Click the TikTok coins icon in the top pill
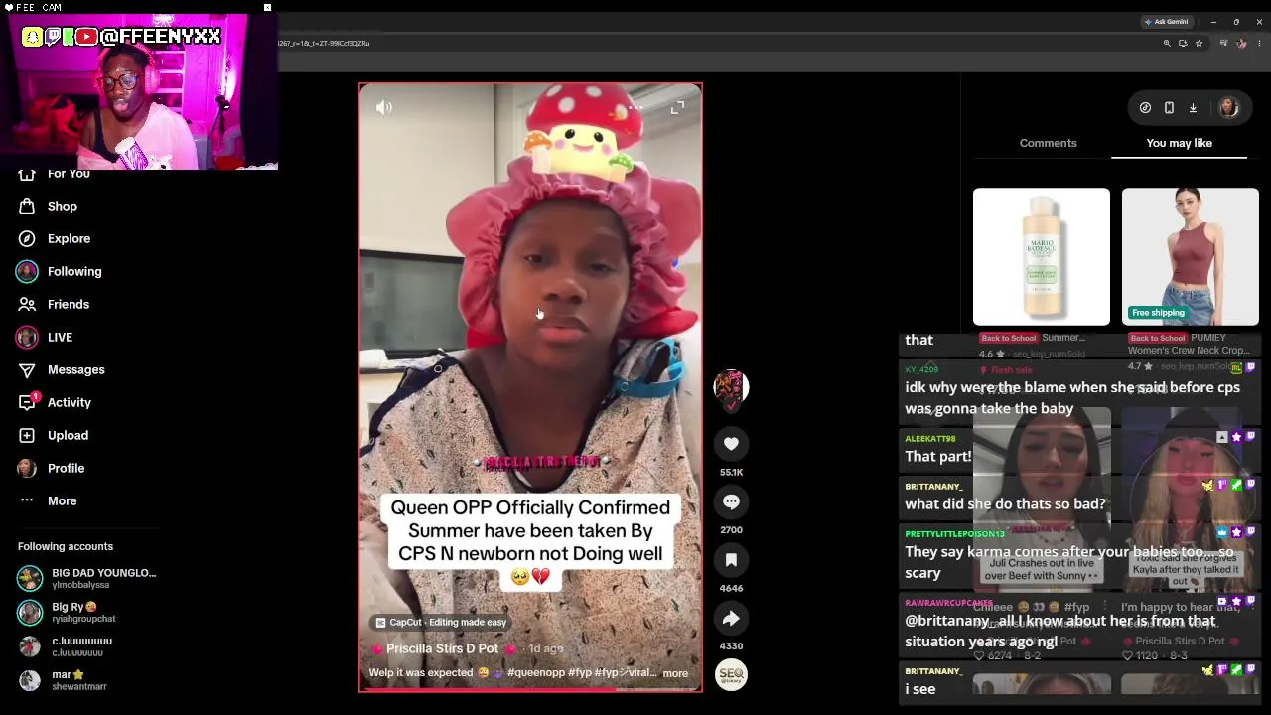The height and width of the screenshot is (715, 1271). coord(1145,108)
